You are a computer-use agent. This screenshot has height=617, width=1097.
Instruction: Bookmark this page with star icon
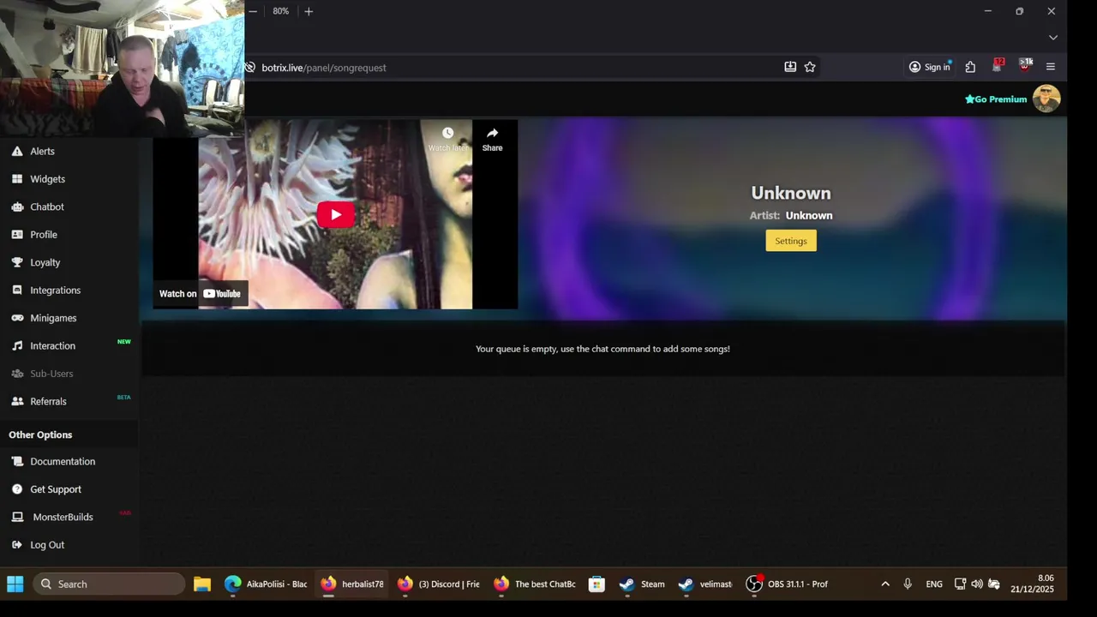click(x=810, y=67)
